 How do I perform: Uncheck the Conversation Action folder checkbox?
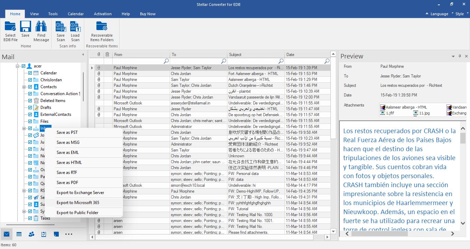click(30, 94)
